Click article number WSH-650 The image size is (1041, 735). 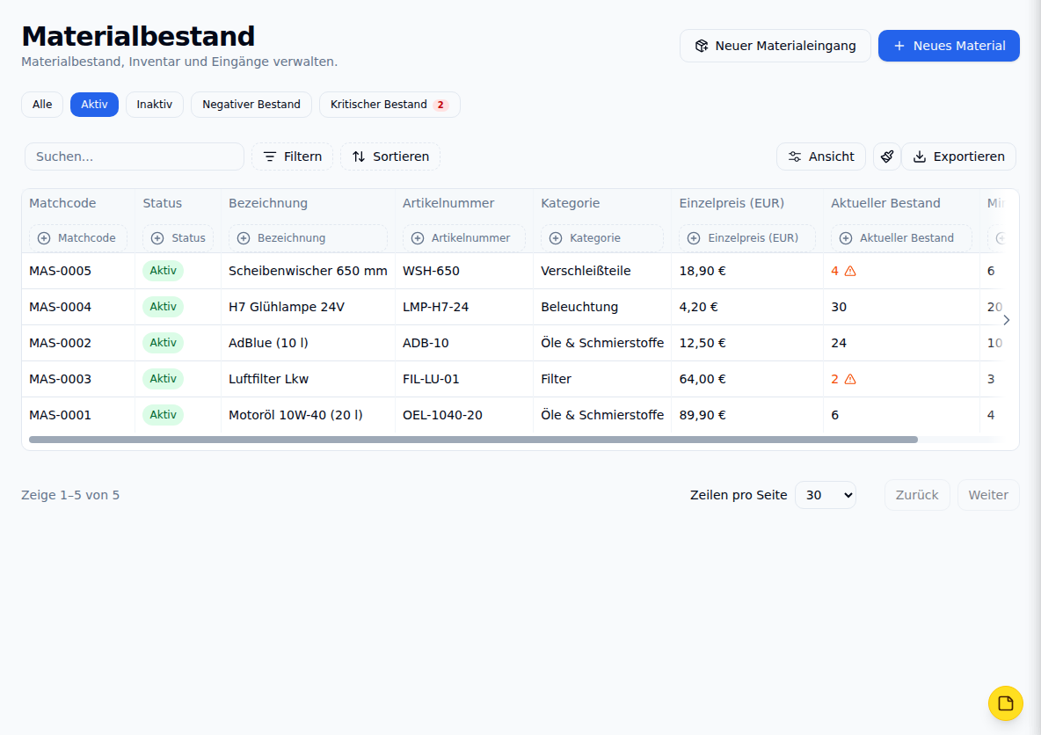coord(431,271)
